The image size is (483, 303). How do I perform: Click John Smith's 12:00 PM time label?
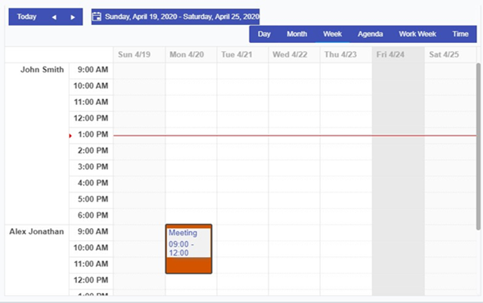[91, 118]
